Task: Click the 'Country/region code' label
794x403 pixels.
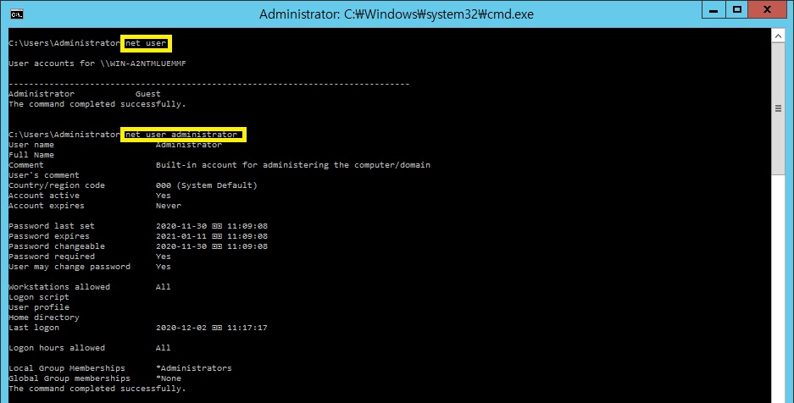Action: click(x=57, y=185)
